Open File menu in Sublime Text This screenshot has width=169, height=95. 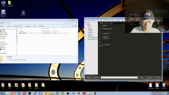click(86, 21)
